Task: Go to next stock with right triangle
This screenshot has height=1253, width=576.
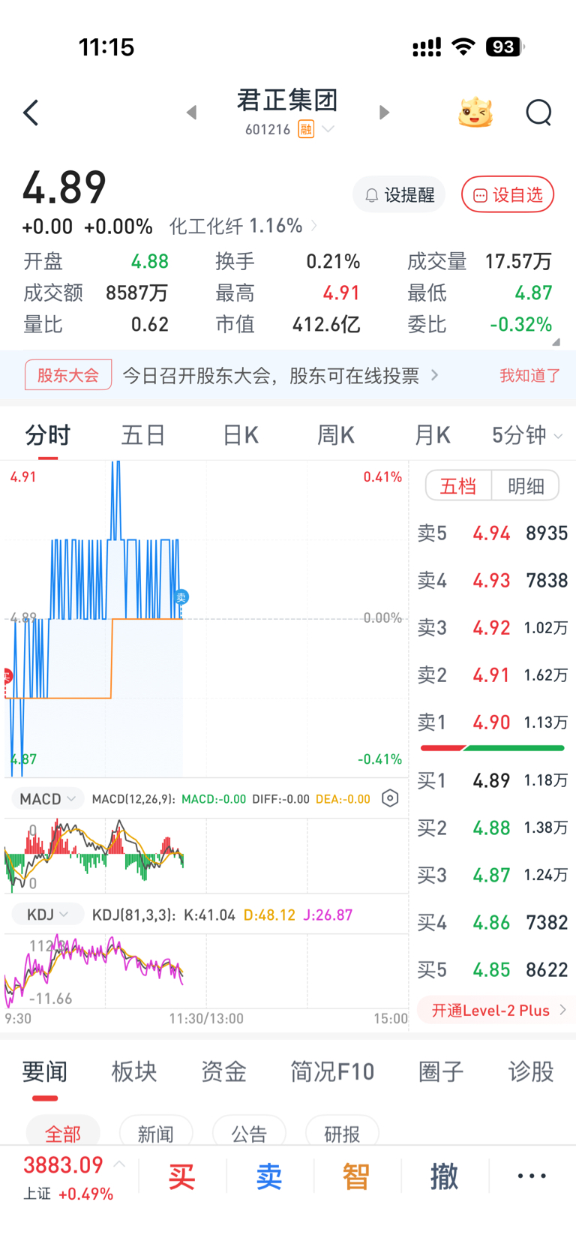Action: (384, 113)
